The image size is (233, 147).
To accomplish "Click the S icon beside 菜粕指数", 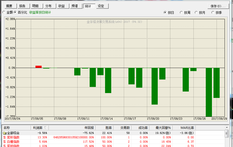I will coord(4,146).
